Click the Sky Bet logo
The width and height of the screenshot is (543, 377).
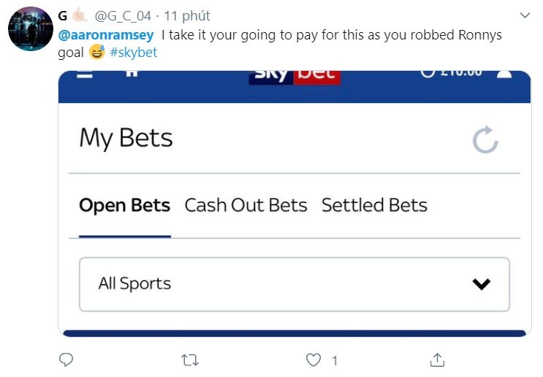295,75
